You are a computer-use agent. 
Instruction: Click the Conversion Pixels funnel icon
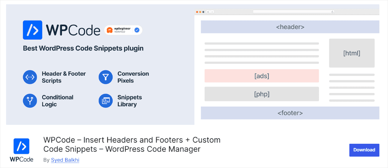[106, 77]
